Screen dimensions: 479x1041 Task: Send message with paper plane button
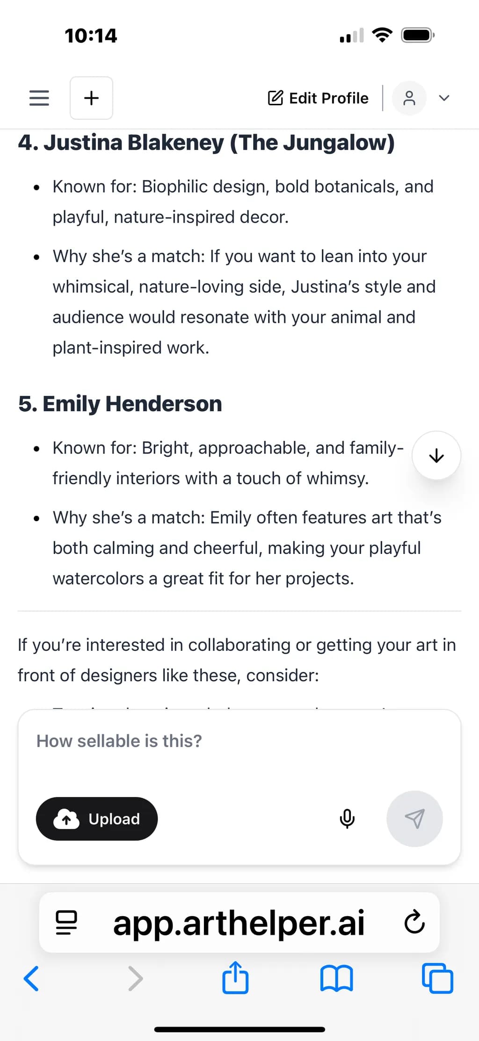414,819
